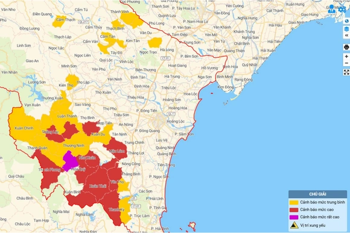Click the magenta very-high-warning legend swatch
The height and width of the screenshot is (233, 350).
(294, 217)
